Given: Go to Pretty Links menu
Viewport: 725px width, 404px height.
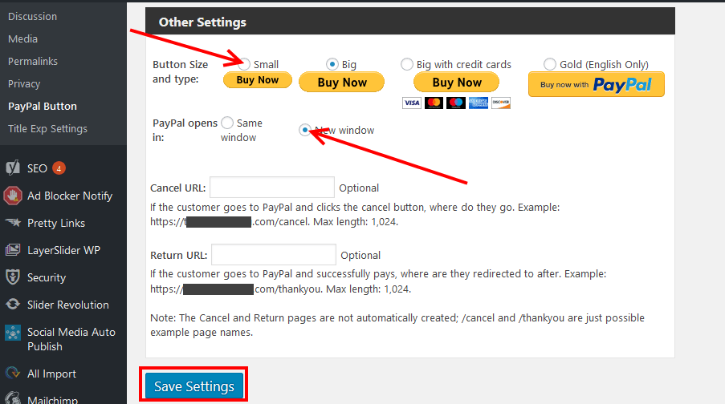Looking at the screenshot, I should 56,223.
